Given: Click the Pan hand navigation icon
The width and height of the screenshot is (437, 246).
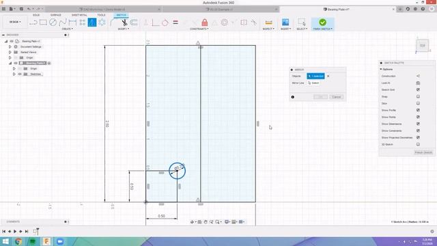Looking at the screenshot, I should click(x=206, y=222).
